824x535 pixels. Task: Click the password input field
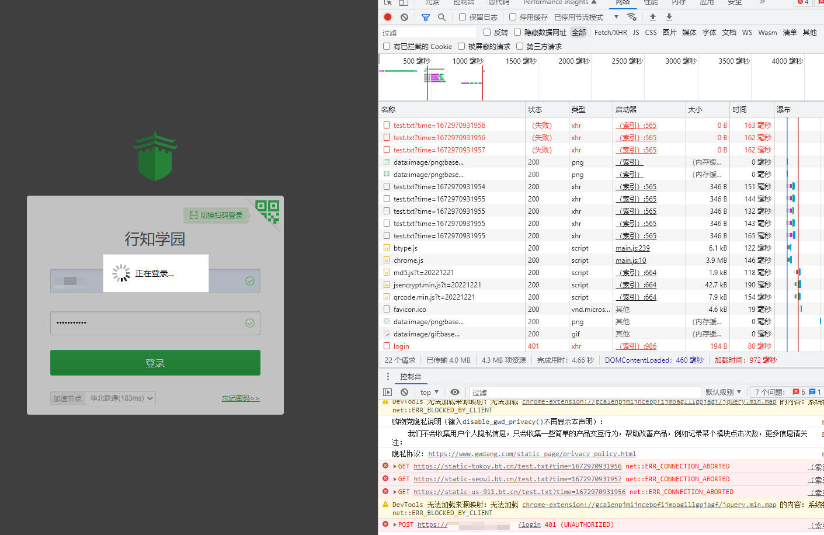point(155,323)
